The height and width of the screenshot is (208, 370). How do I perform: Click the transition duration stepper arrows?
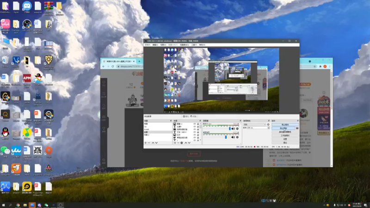[x=269, y=128]
